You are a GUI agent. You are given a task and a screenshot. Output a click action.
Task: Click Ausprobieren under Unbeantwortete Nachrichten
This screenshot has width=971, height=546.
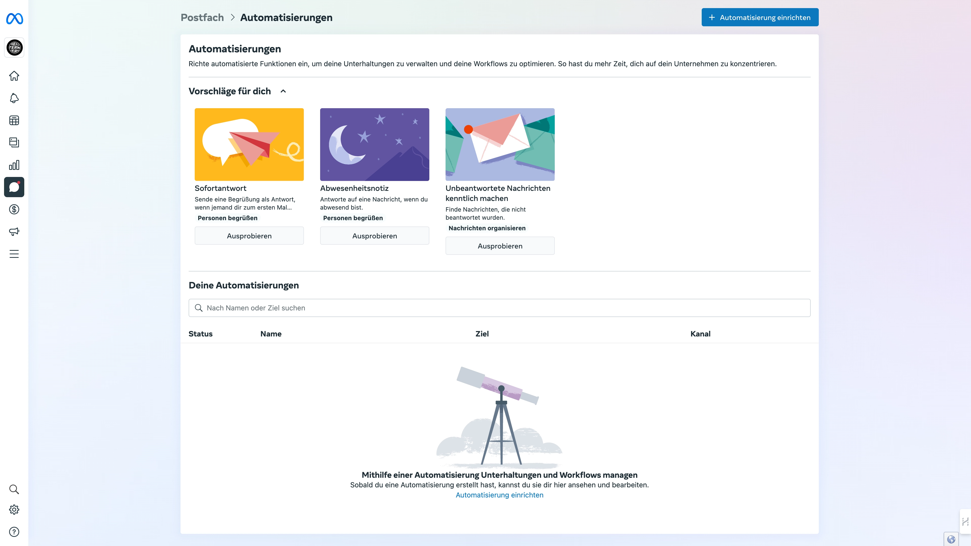pos(500,246)
